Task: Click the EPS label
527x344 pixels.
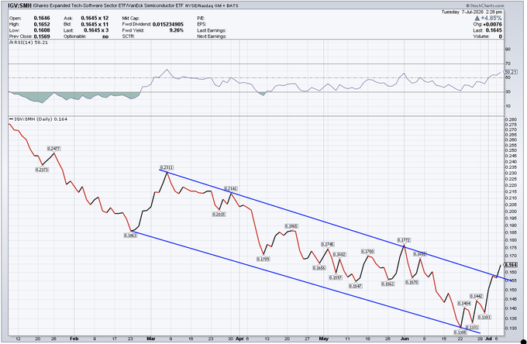Action: tap(201, 24)
